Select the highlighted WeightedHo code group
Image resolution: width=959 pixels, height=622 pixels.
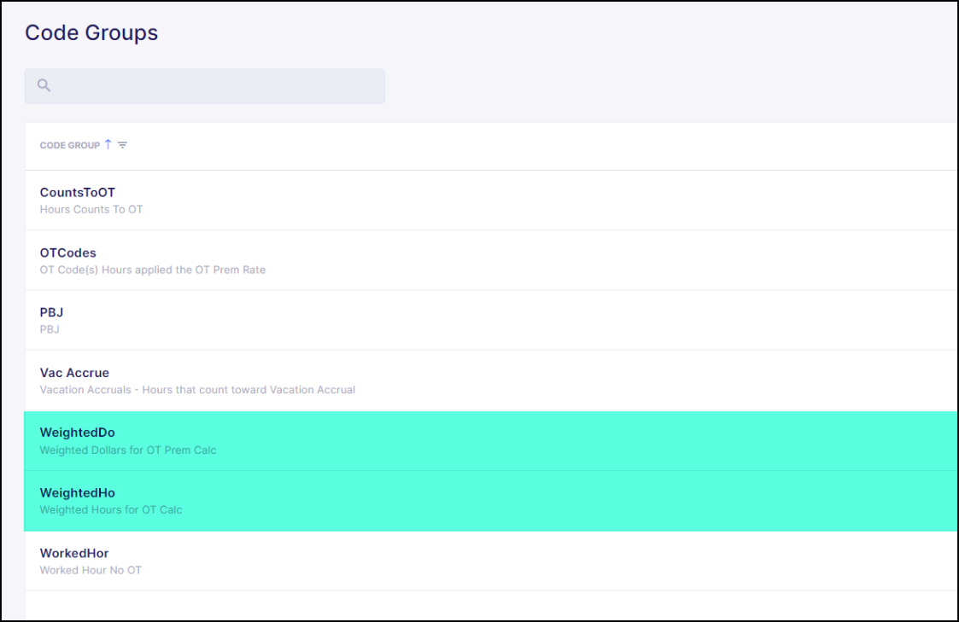coord(77,493)
